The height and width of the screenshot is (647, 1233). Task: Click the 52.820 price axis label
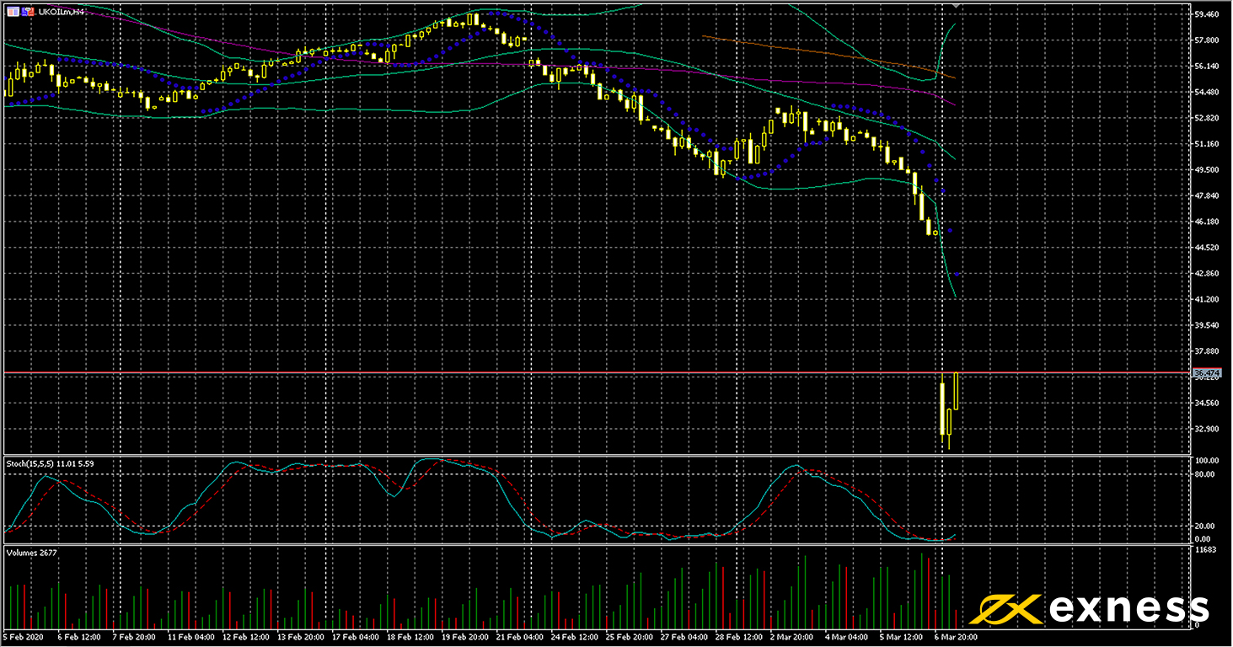point(1207,119)
